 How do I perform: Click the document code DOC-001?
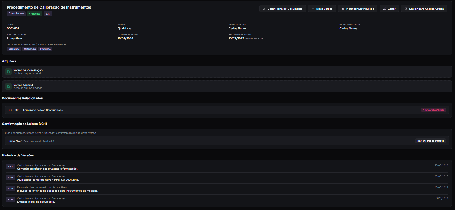pos(13,28)
